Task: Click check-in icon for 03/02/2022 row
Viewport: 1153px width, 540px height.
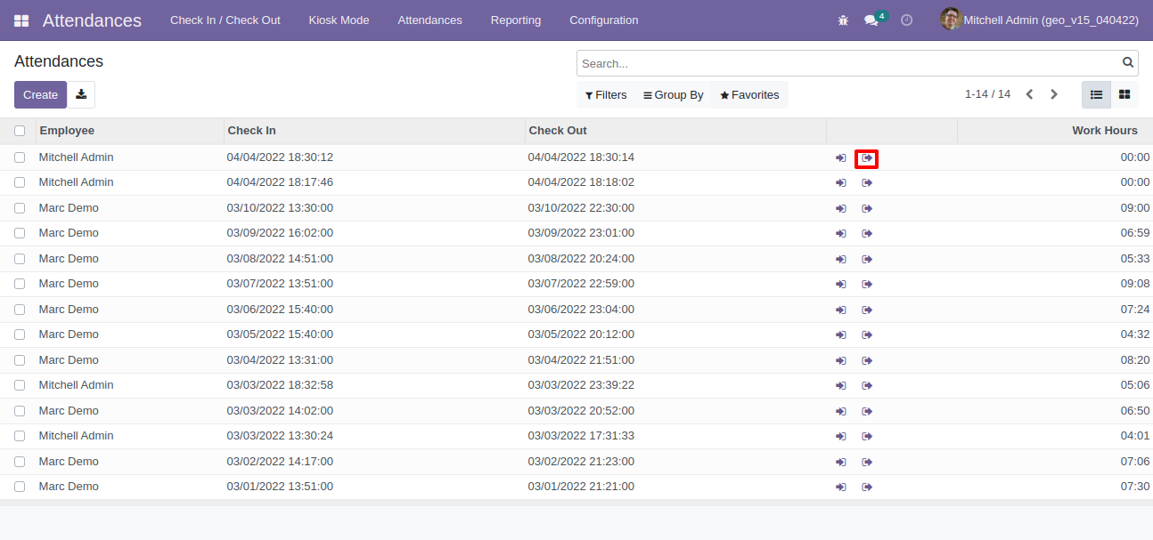Action: (841, 463)
